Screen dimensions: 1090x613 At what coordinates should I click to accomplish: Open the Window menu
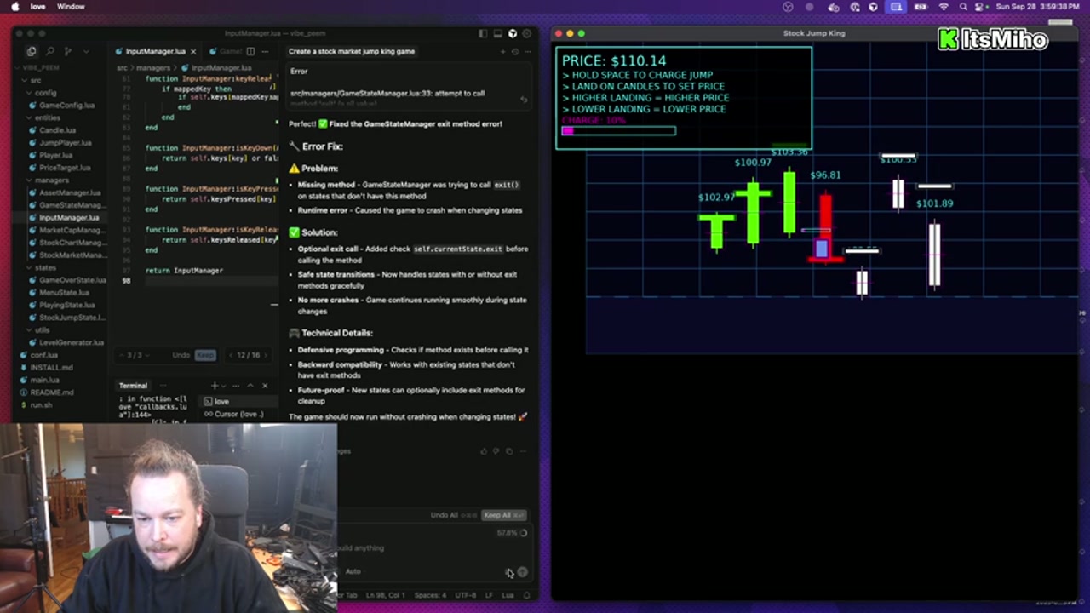click(71, 7)
